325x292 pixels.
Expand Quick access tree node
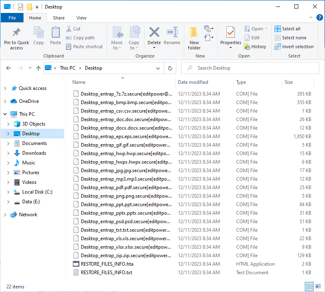5,88
